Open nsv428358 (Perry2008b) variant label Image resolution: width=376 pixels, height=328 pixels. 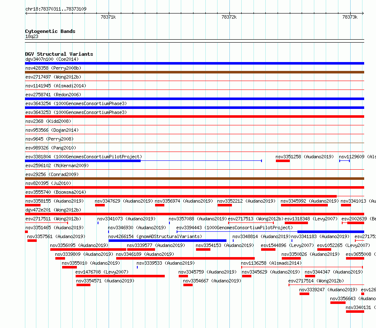[53, 68]
